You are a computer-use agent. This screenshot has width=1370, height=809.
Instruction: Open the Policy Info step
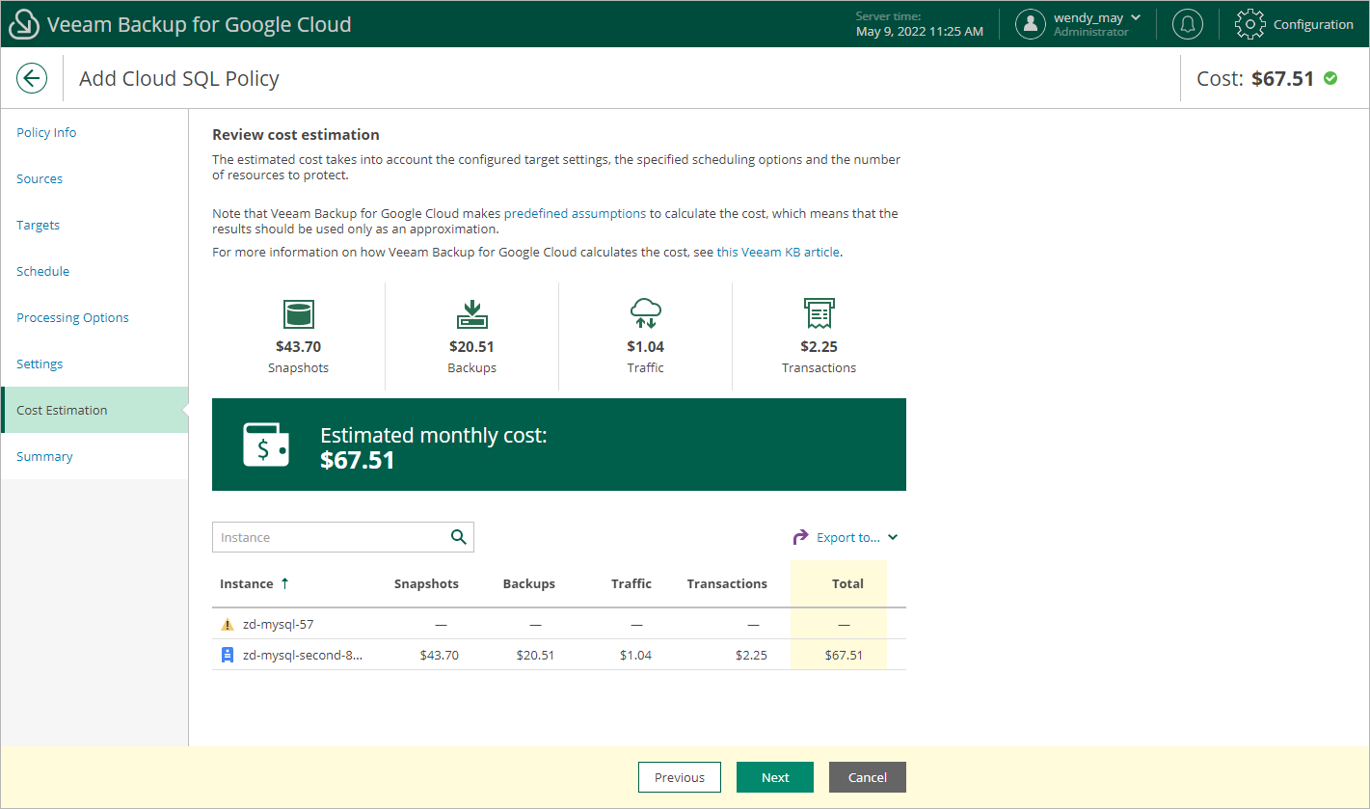coord(46,132)
